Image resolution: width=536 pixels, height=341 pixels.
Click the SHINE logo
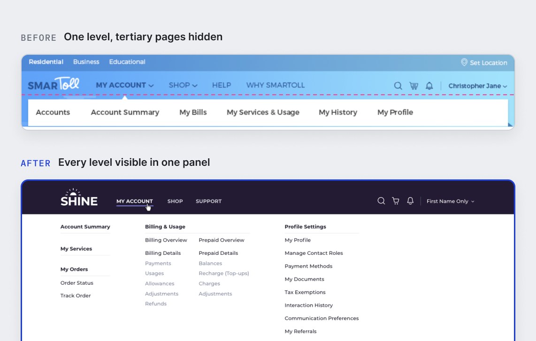[x=79, y=198]
